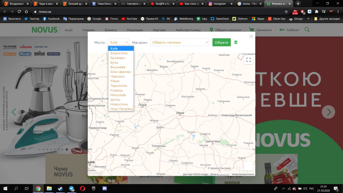Click the green trash can icon in dialog
This screenshot has height=193, width=343.
tap(236, 42)
